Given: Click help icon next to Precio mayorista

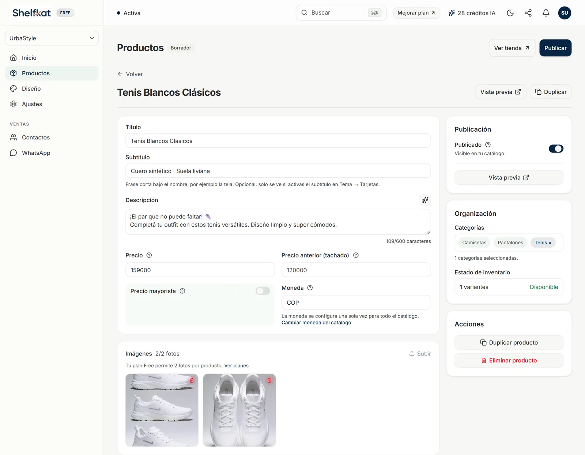Looking at the screenshot, I should click(x=182, y=291).
